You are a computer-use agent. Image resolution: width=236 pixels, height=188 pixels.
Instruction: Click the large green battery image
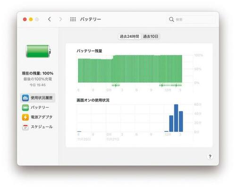(38, 51)
